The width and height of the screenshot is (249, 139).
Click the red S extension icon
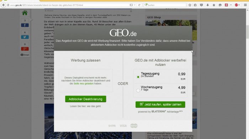coord(226,5)
